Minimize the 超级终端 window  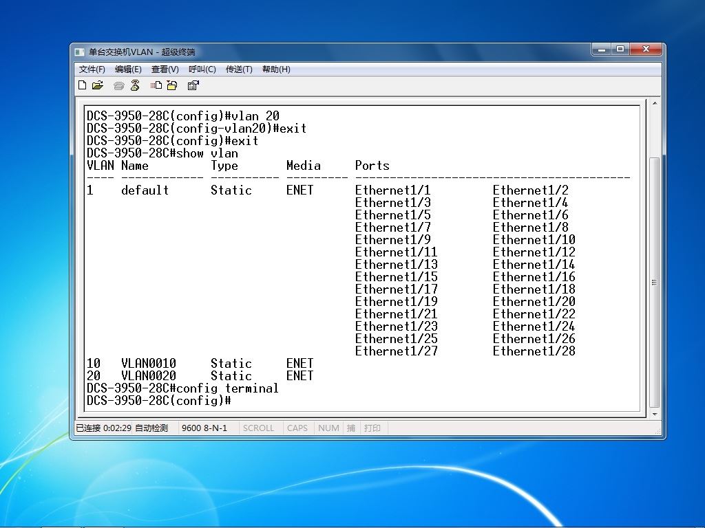(x=602, y=49)
